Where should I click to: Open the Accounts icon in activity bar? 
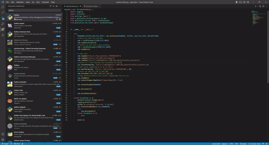pyautogui.click(x=3, y=134)
